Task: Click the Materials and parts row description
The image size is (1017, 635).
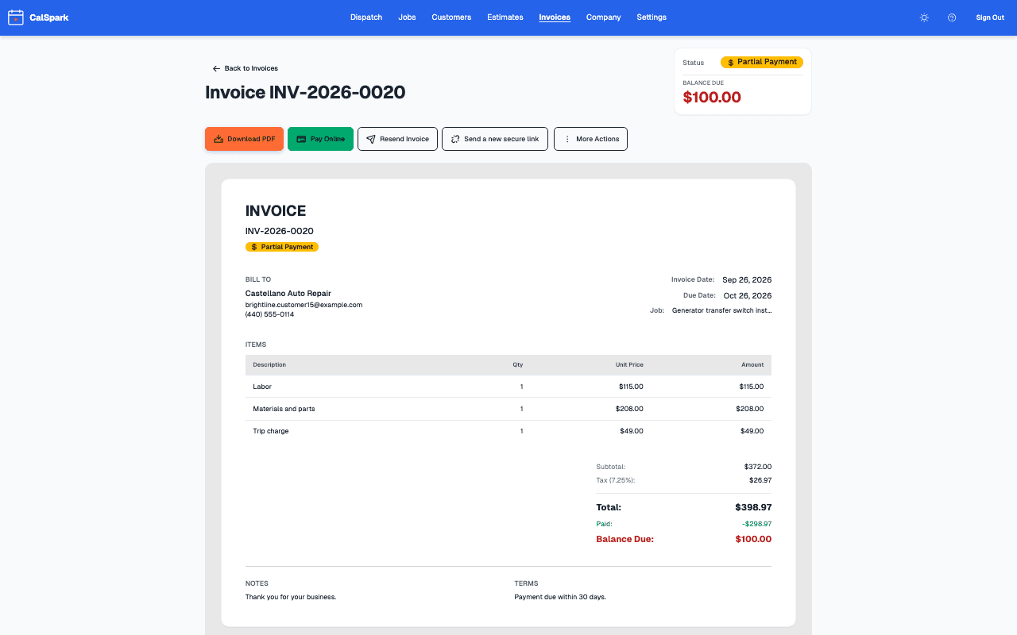Action: tap(284, 409)
